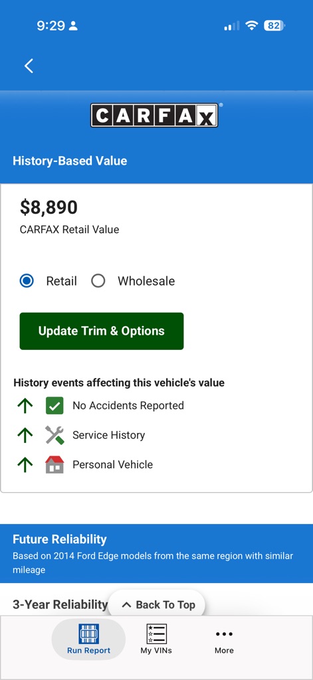Go back using the left chevron arrow

[29, 66]
